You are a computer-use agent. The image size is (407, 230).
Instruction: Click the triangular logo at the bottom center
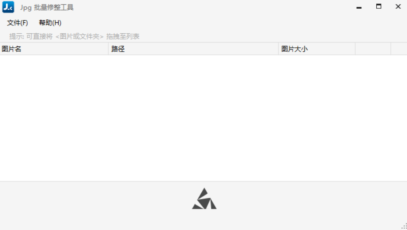pyautogui.click(x=204, y=198)
